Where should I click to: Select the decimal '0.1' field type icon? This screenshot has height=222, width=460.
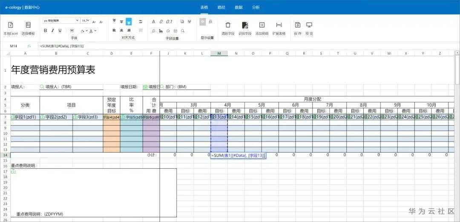[x=169, y=21]
